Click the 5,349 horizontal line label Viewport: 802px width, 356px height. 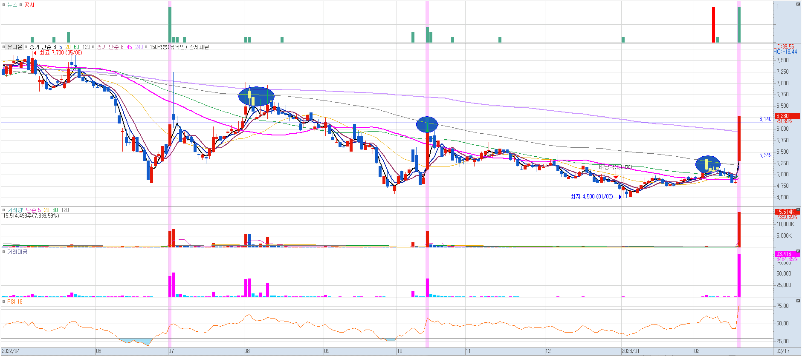tap(765, 155)
